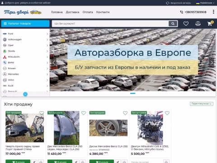
Task: Click the Три двері site logo
Action: (x=23, y=12)
